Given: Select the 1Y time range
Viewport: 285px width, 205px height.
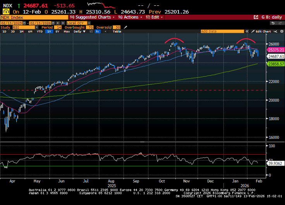Looking at the screenshot, I should click(49, 31).
